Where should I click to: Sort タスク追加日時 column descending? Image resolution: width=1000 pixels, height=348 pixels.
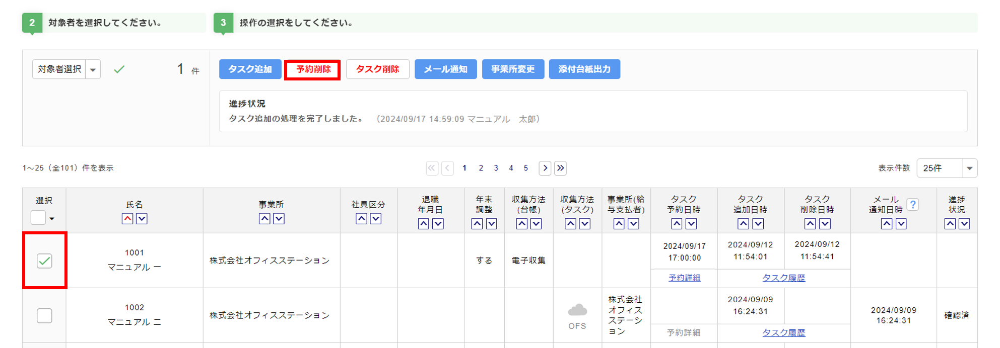[x=758, y=224]
